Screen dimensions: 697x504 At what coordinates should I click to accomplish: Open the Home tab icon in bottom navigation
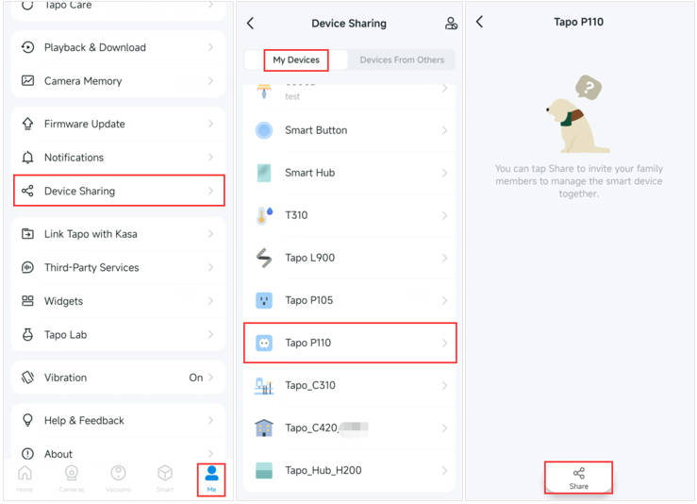point(25,474)
